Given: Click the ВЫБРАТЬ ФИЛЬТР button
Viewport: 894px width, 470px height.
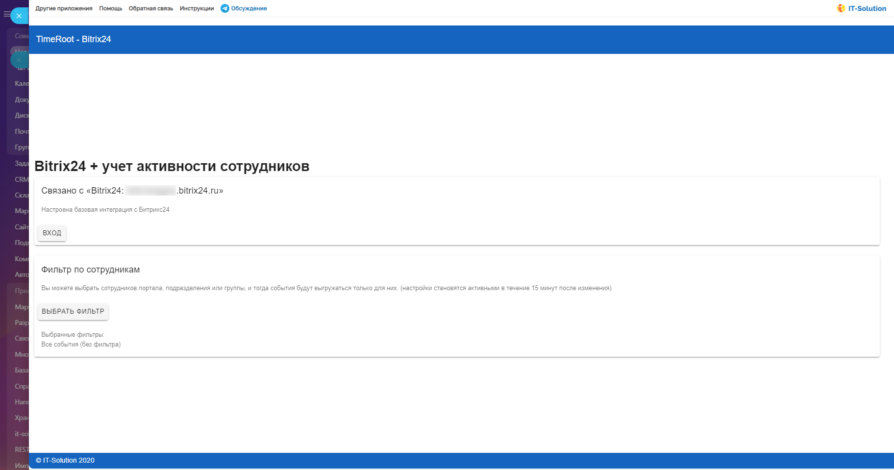Looking at the screenshot, I should pyautogui.click(x=73, y=311).
